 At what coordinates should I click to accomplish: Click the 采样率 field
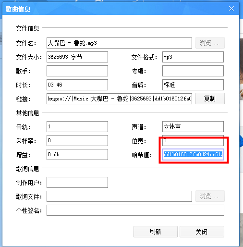[x=77, y=140]
